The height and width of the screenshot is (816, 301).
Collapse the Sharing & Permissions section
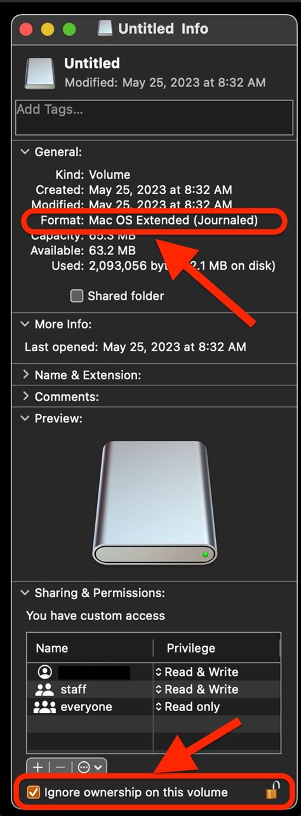click(25, 593)
